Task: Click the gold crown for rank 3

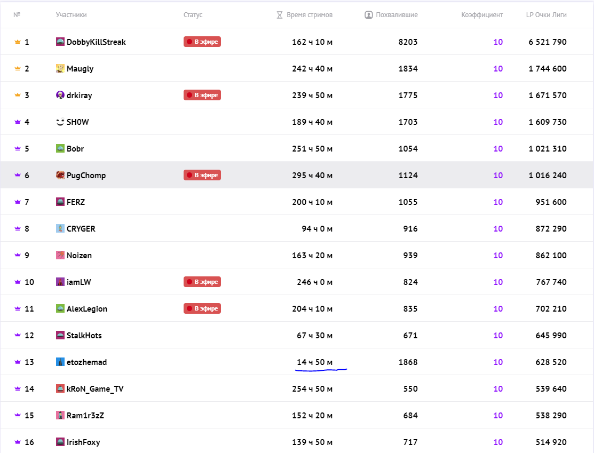Action: pos(18,95)
